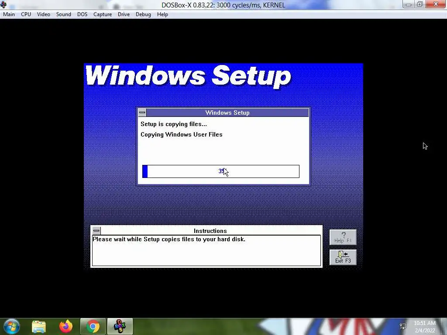The image size is (447, 335).
Task: Open the clock showing 10:51 AM
Action: pyautogui.click(x=424, y=327)
